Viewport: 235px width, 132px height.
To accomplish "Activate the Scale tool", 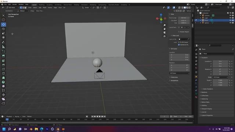I will coord(3,33).
